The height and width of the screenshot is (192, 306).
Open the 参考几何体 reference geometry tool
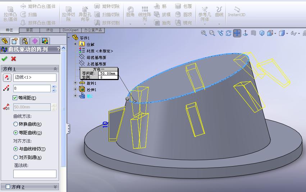click(205, 13)
